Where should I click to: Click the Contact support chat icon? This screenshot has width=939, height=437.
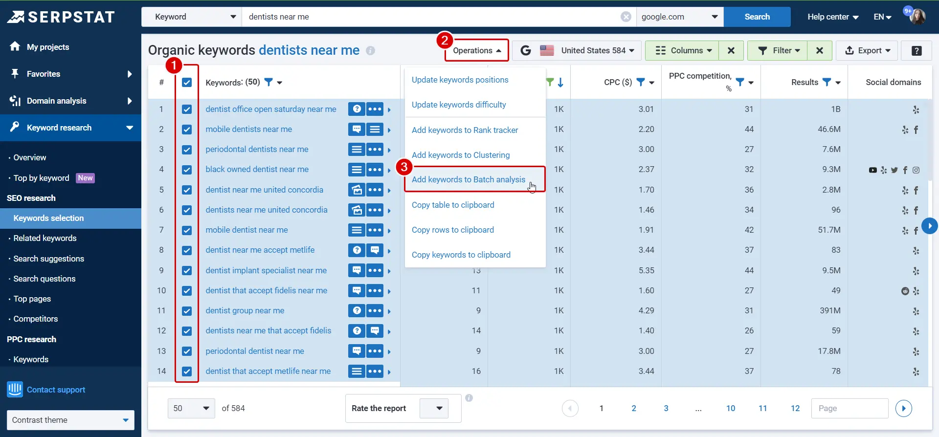coord(15,389)
